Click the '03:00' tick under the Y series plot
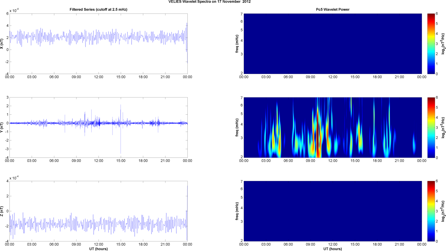The image size is (446, 251). [x=32, y=161]
